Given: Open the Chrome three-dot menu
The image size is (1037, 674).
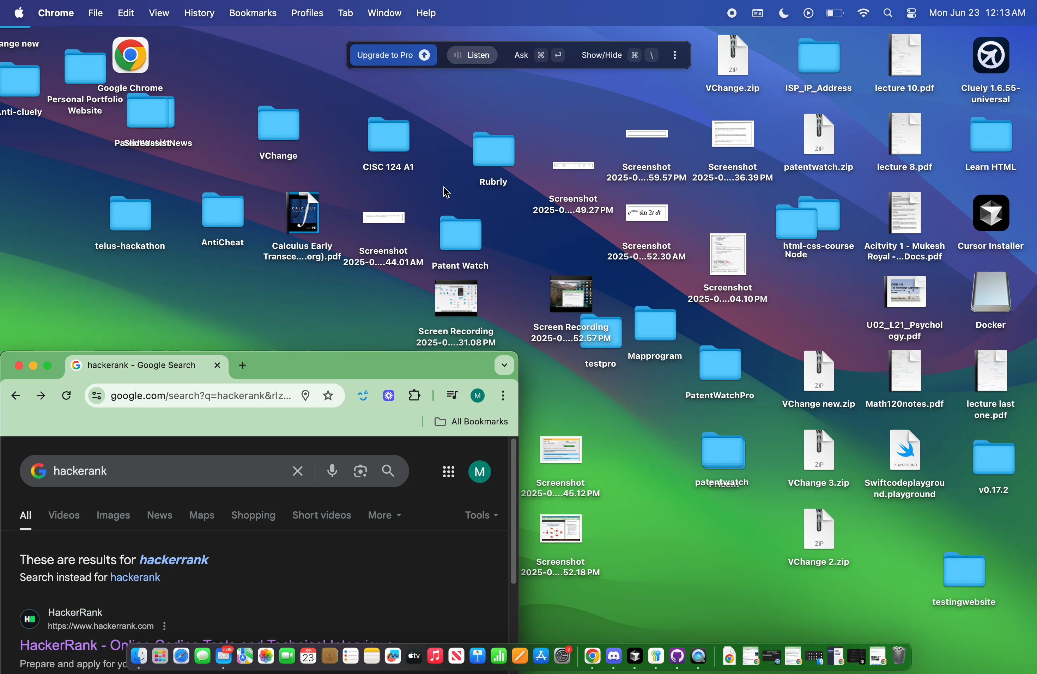Looking at the screenshot, I should click(x=503, y=396).
